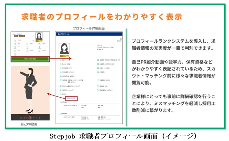229x141 pixels.
Task: Click the gold rank badge in the summary card
Action: [x=39, y=41]
